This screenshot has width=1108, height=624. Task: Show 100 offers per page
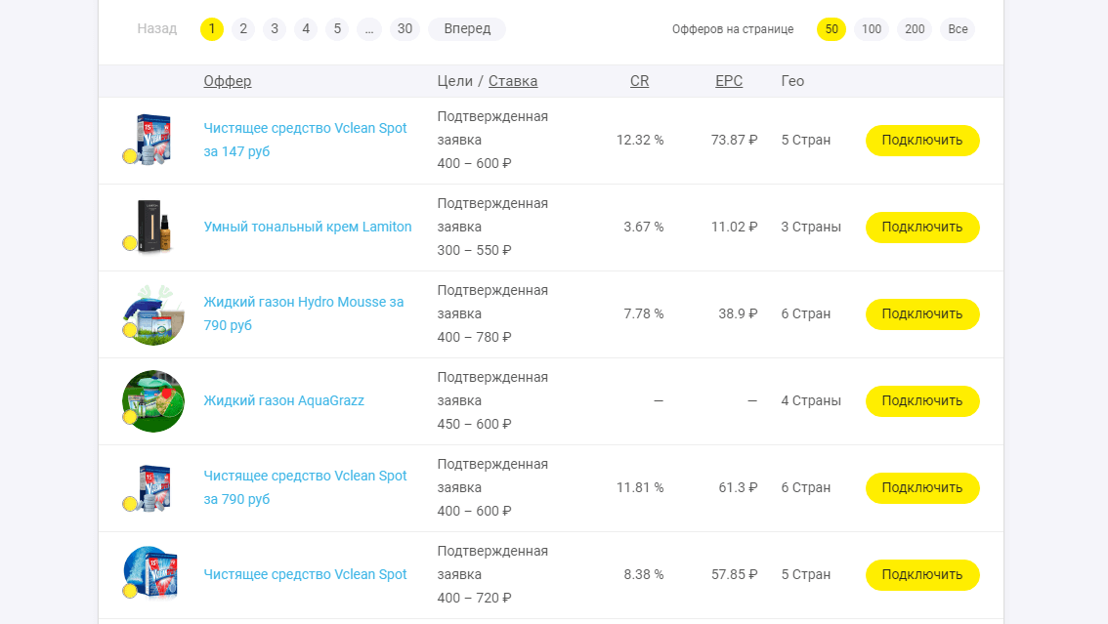871,29
